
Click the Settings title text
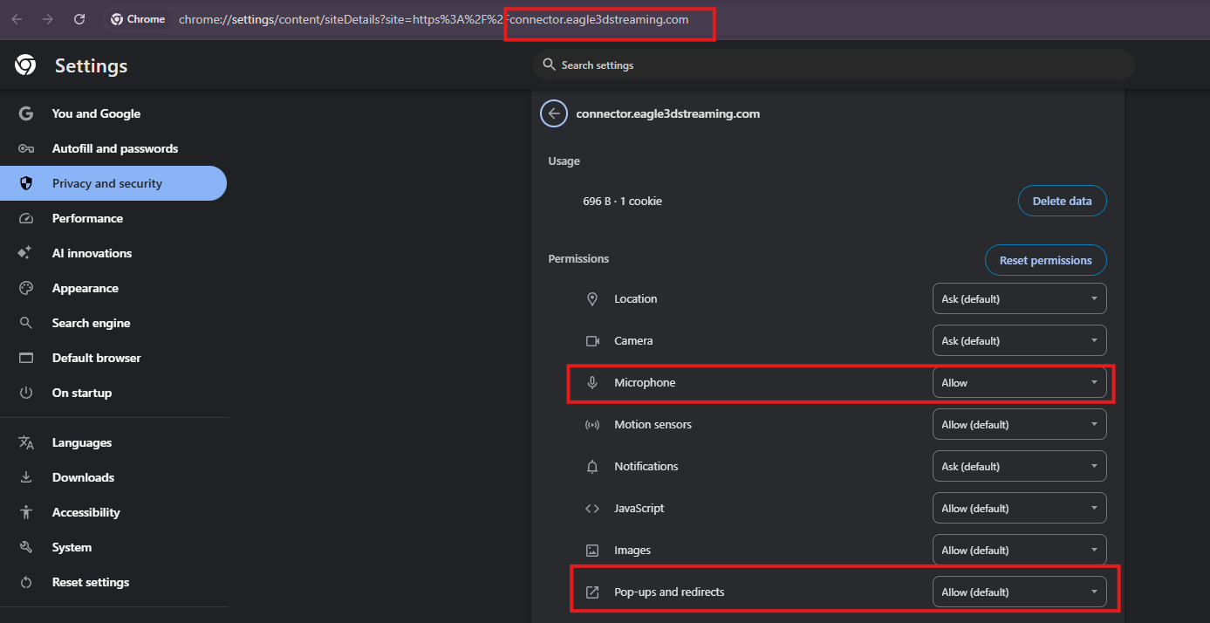click(91, 65)
